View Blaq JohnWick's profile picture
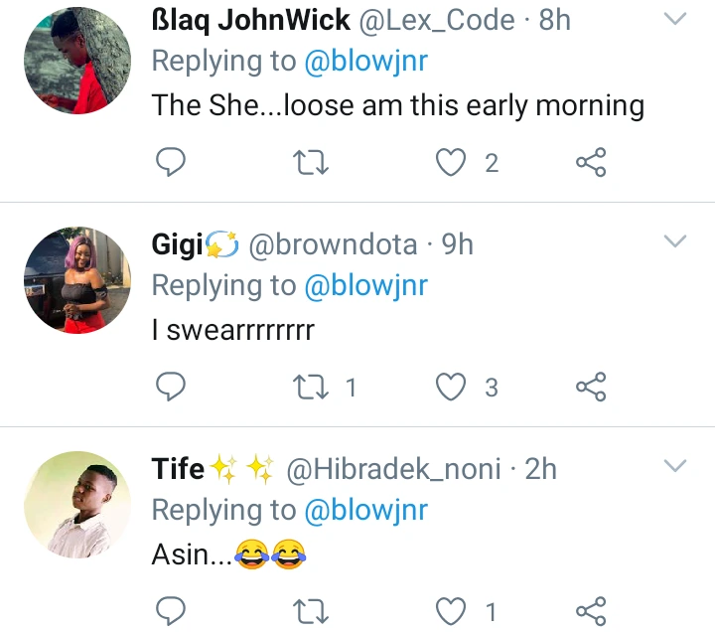Image resolution: width=715 pixels, height=632 pixels. click(x=77, y=61)
